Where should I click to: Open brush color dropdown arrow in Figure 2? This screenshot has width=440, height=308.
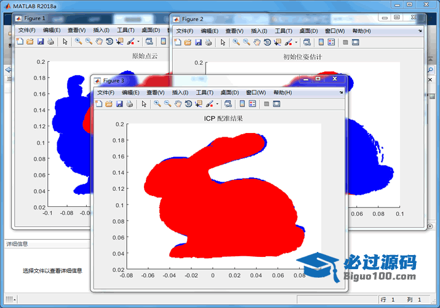tap(296, 43)
